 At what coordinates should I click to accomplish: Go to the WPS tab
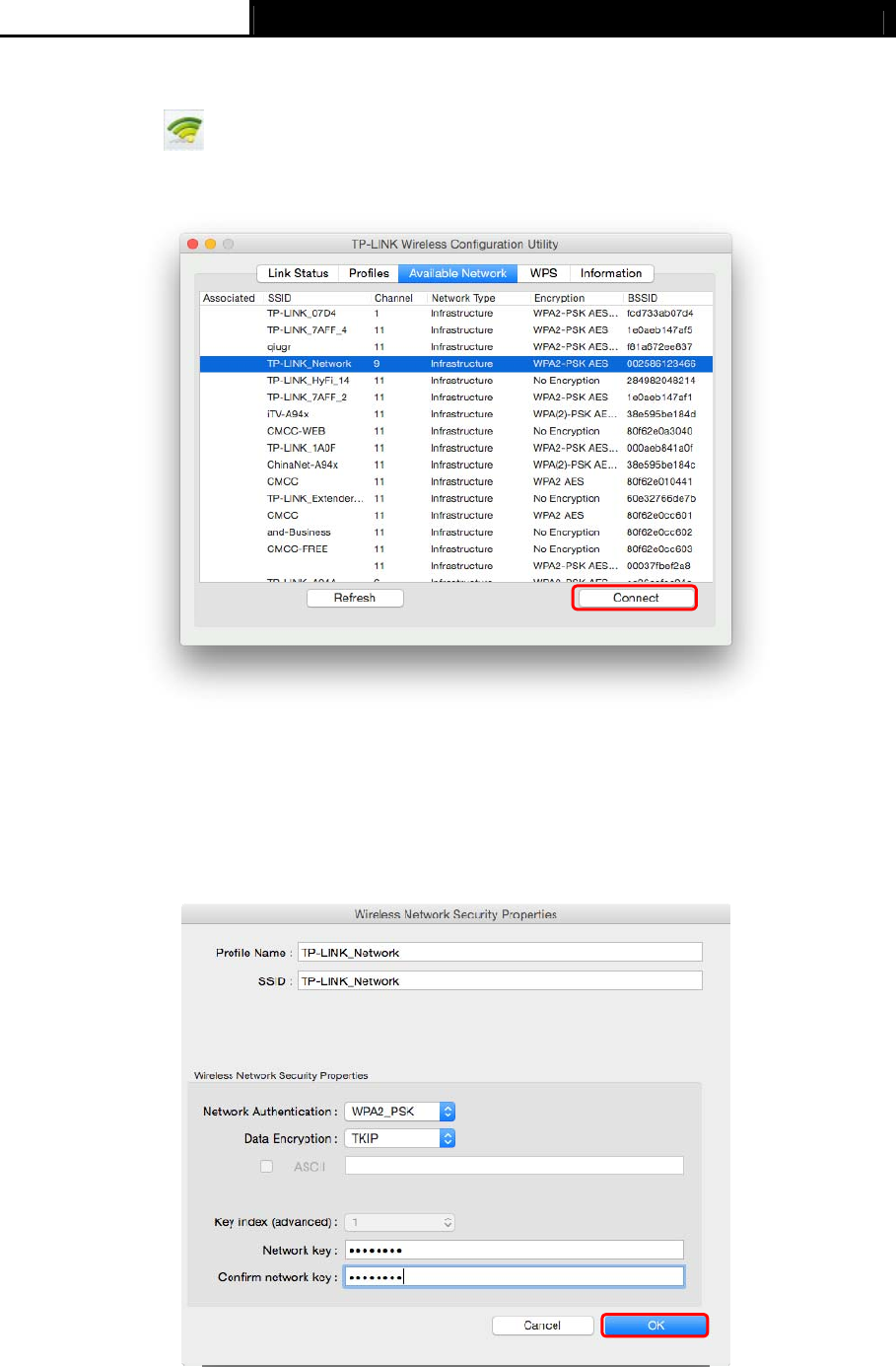click(543, 273)
